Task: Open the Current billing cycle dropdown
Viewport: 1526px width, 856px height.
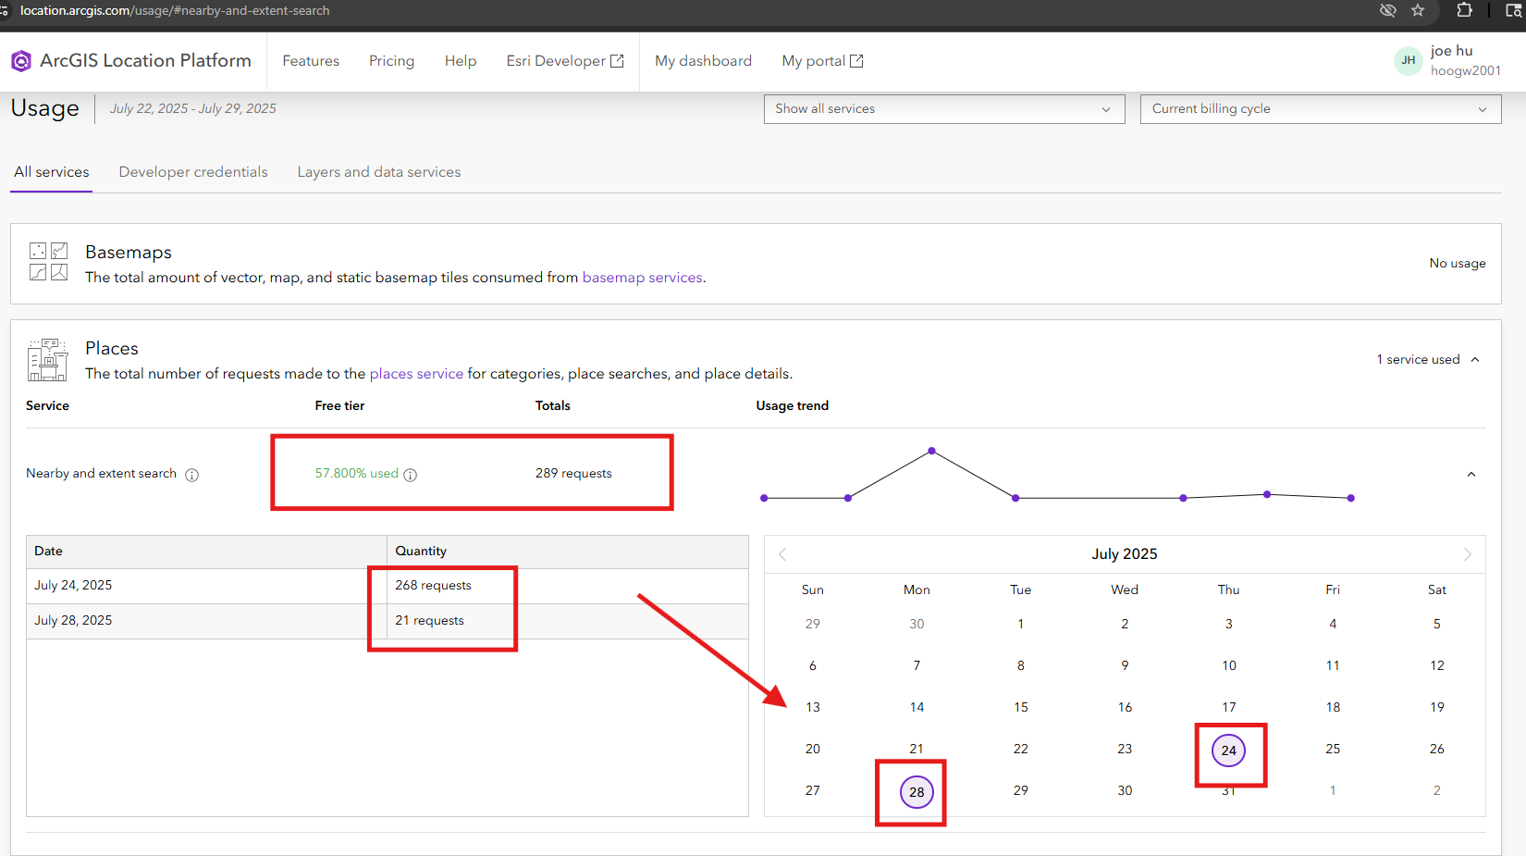Action: (x=1321, y=109)
